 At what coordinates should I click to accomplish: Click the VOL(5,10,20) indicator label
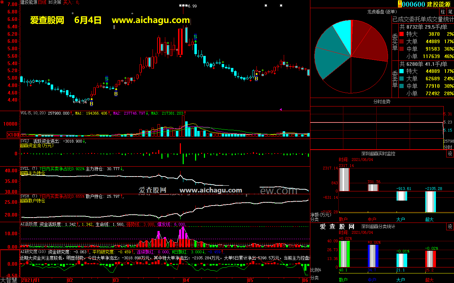coord(33,114)
